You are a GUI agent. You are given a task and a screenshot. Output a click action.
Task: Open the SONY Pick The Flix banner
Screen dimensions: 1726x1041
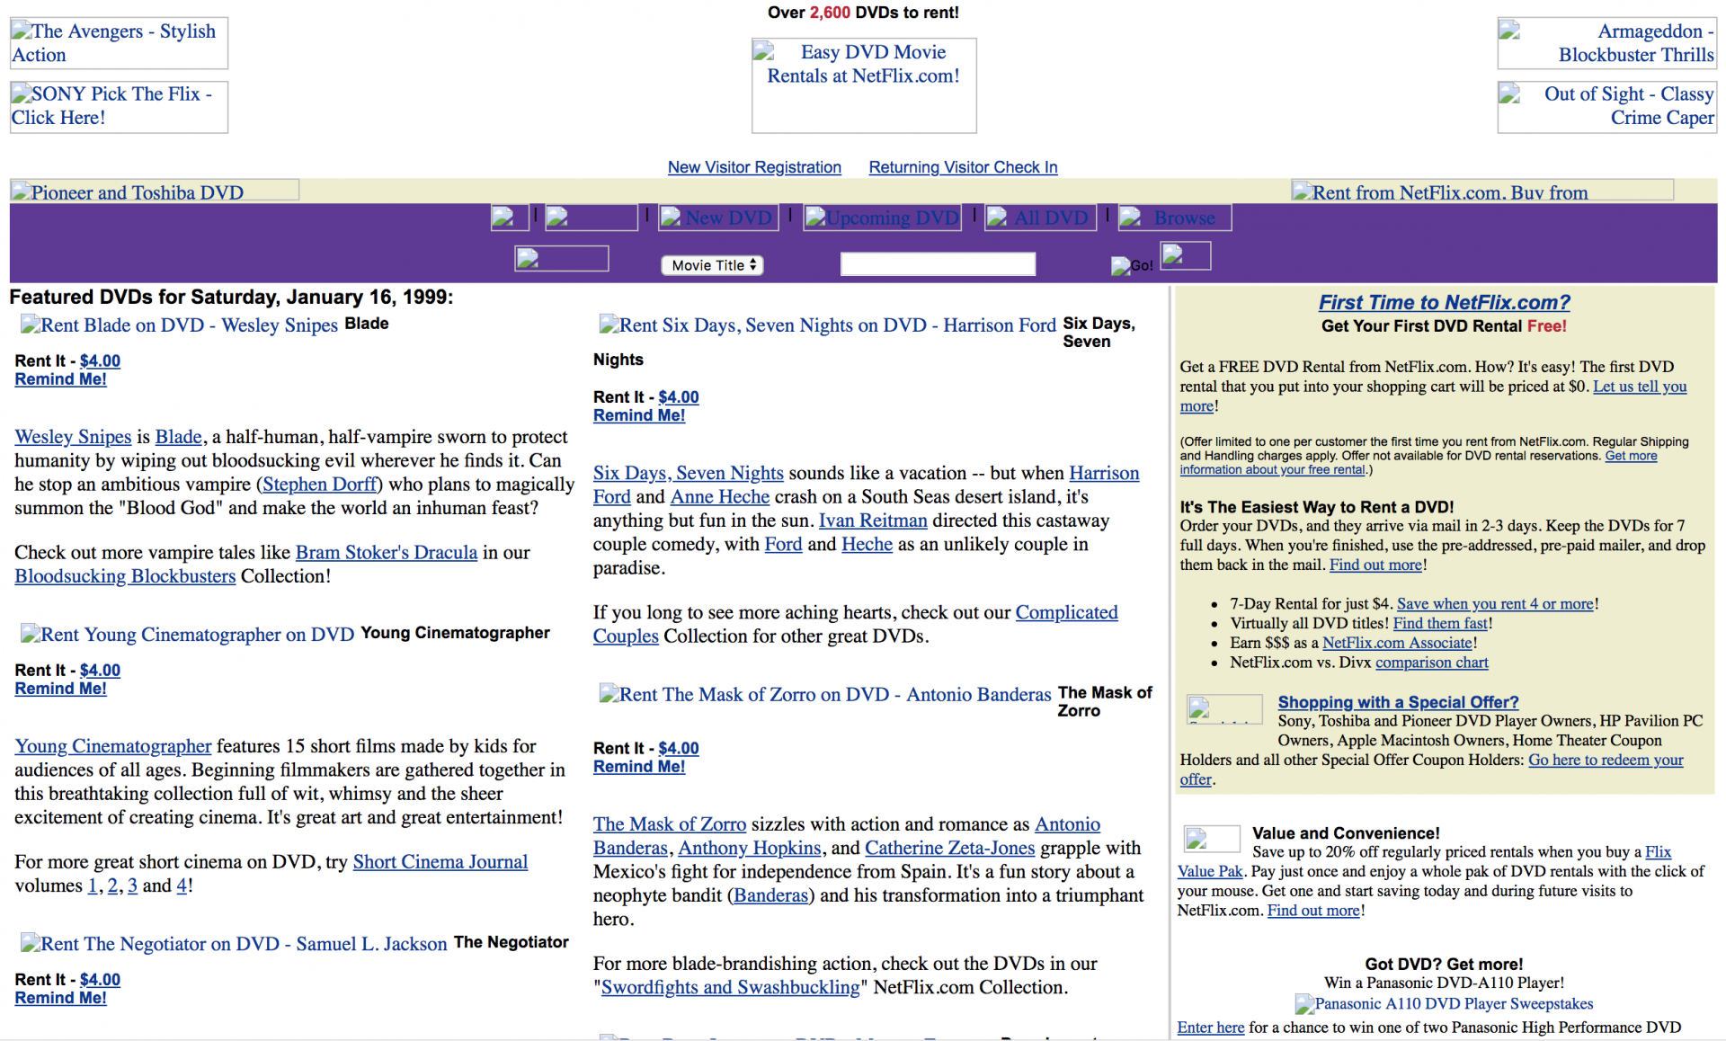click(x=119, y=107)
